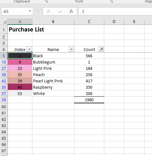Select the total cell showing 1980
The height and width of the screenshot is (156, 152).
[x=89, y=100]
